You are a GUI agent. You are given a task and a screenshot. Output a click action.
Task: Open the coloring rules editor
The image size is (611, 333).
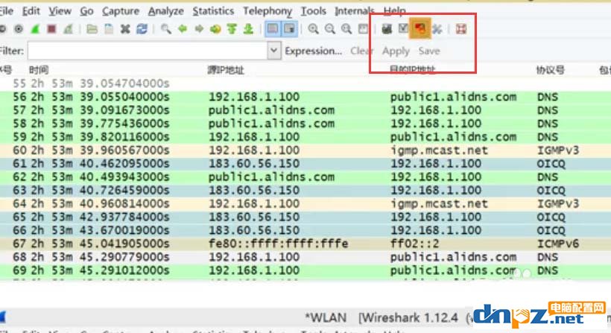(x=420, y=28)
